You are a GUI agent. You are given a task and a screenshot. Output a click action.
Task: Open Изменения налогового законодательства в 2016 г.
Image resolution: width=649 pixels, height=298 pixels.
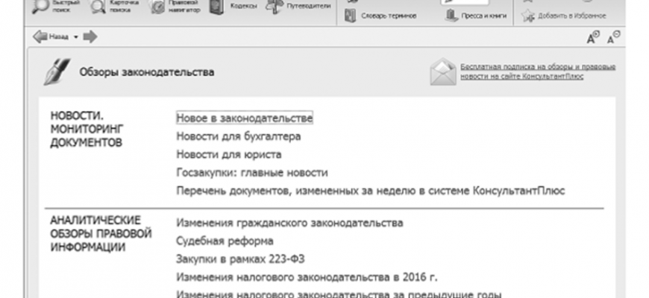click(307, 277)
